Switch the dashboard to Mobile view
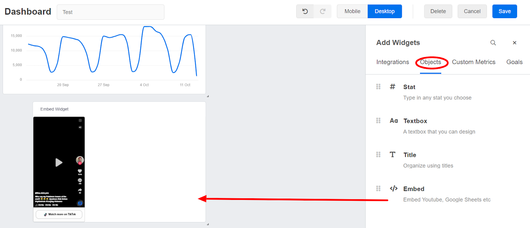Image resolution: width=530 pixels, height=228 pixels. [352, 11]
